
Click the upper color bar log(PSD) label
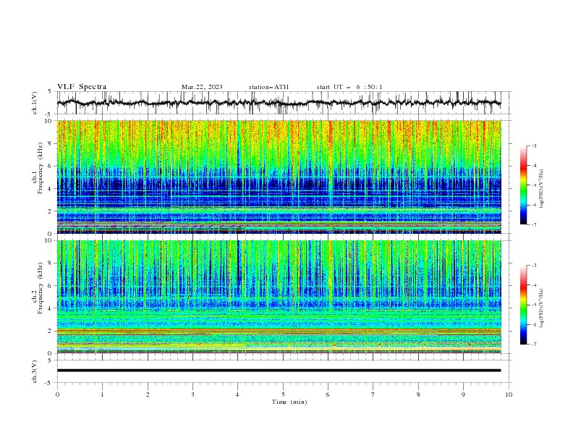(541, 189)
